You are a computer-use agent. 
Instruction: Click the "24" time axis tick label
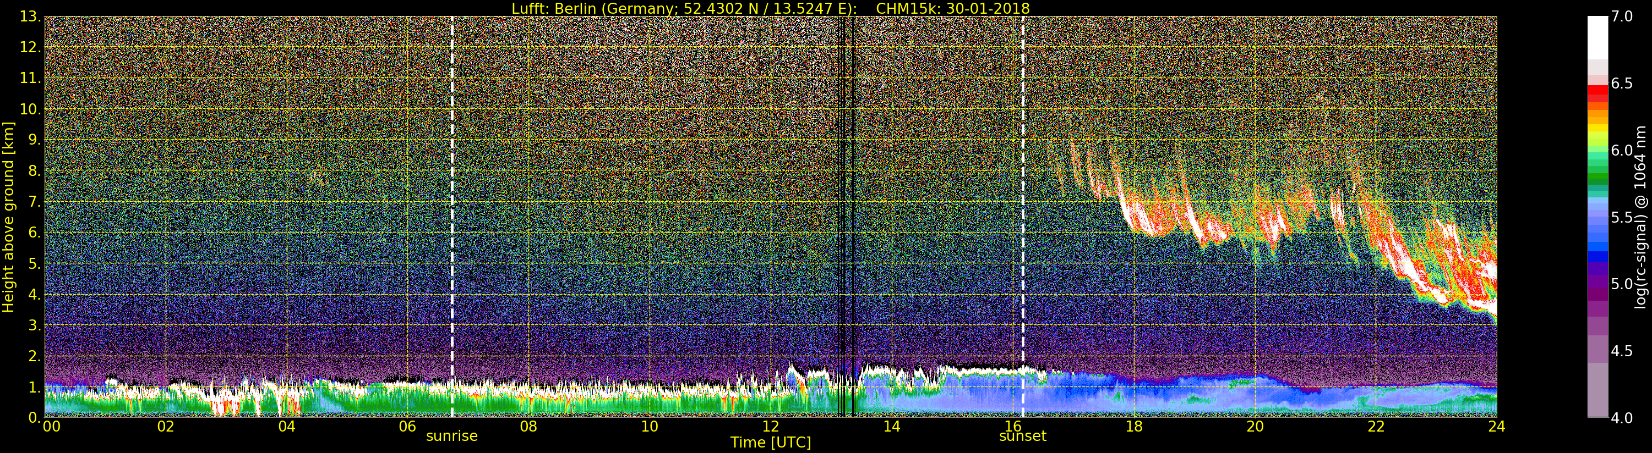click(1497, 427)
